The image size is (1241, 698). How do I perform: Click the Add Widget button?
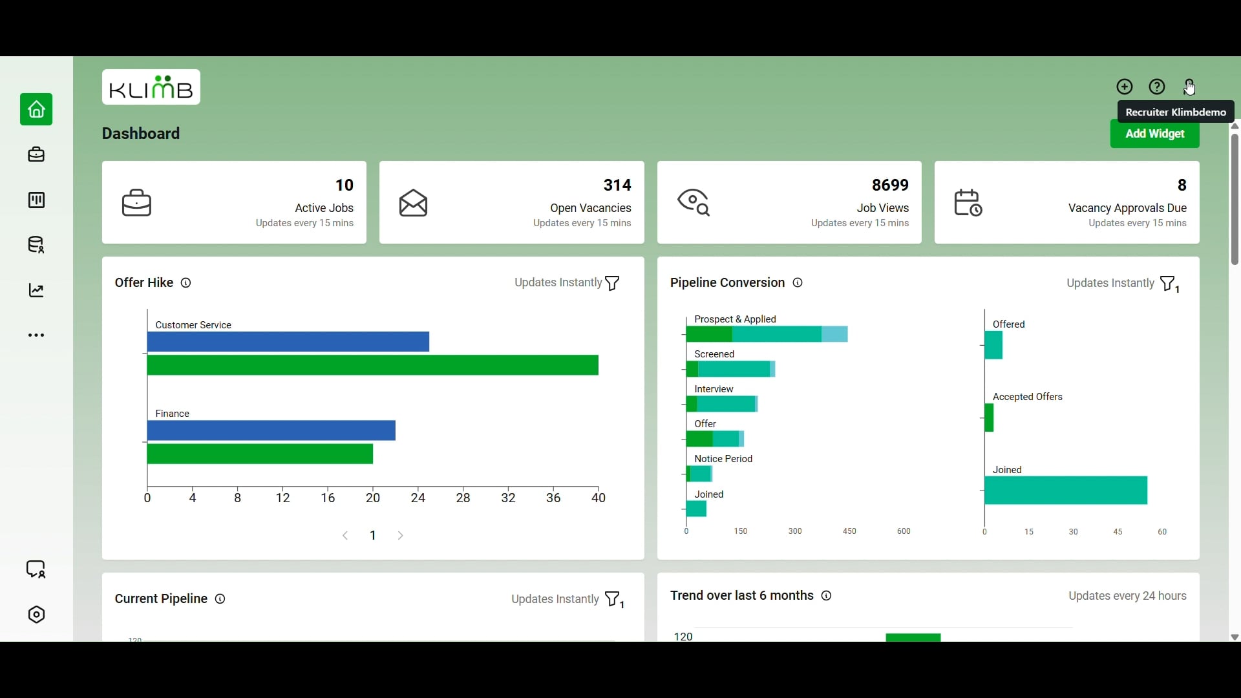coord(1155,134)
